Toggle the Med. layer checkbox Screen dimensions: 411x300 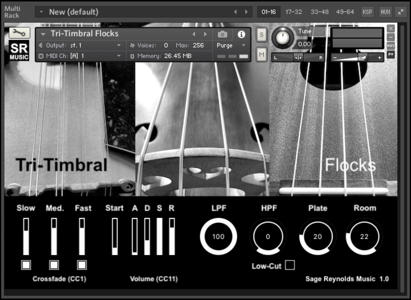pos(54,265)
